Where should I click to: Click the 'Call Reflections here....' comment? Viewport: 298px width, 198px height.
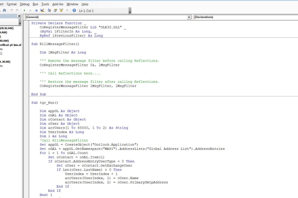[70, 73]
